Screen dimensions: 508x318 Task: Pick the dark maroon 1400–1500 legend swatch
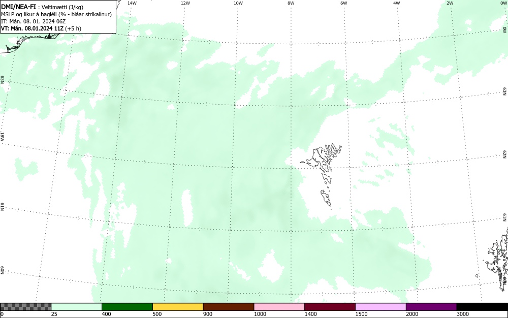coord(330,307)
